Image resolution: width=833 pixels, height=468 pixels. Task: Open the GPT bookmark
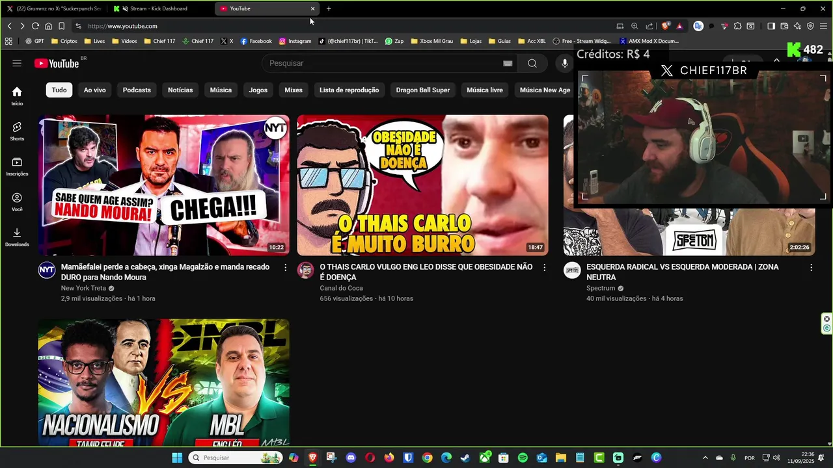pyautogui.click(x=34, y=41)
